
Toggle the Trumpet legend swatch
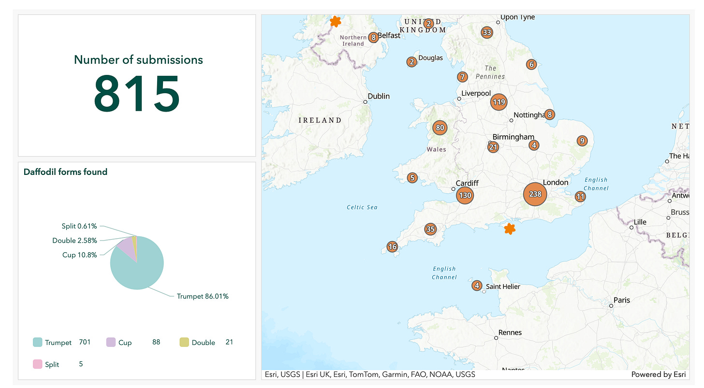pyautogui.click(x=37, y=343)
